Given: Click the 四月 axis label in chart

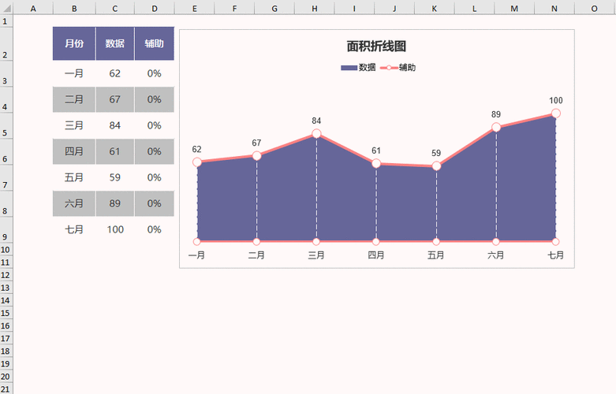Looking at the screenshot, I should 376,255.
